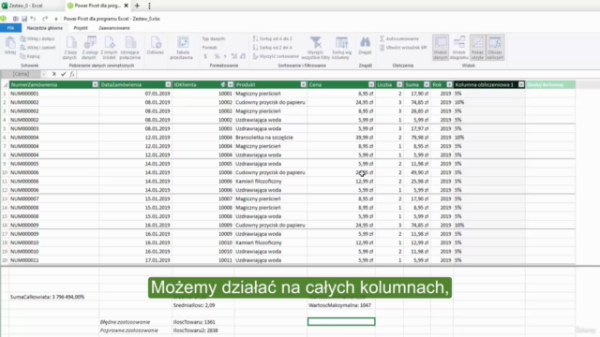Save using the quick access disk icon
Viewport: 600px width, 337px height.
coord(24,19)
